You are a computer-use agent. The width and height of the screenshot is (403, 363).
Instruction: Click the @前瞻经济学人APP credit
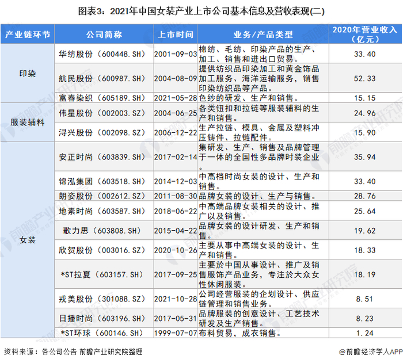point(370,351)
